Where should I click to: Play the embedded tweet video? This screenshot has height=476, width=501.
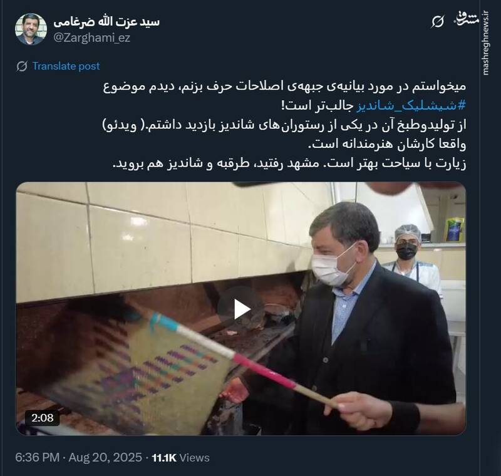(x=241, y=309)
